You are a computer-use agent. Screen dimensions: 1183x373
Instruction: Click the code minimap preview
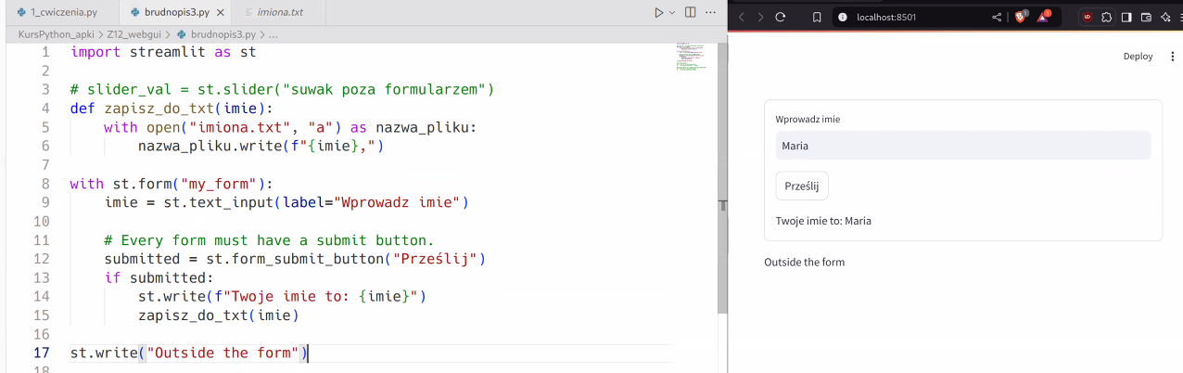pos(692,58)
